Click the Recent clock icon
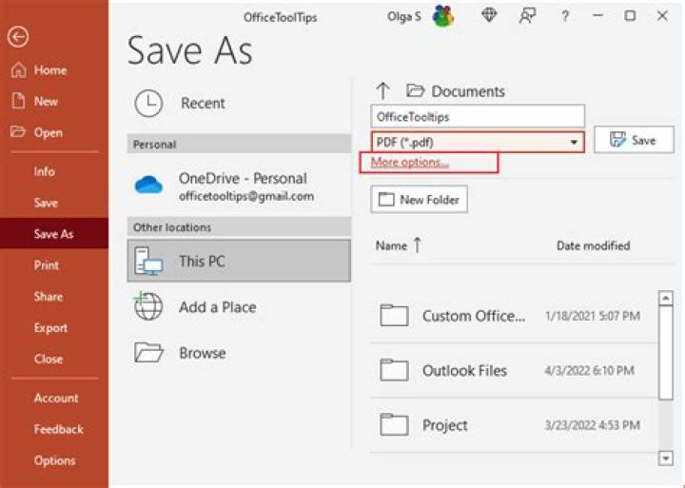This screenshot has height=488, width=685. (148, 104)
